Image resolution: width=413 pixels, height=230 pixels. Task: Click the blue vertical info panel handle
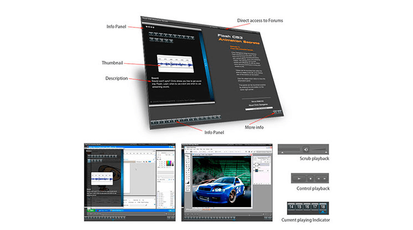206,66
